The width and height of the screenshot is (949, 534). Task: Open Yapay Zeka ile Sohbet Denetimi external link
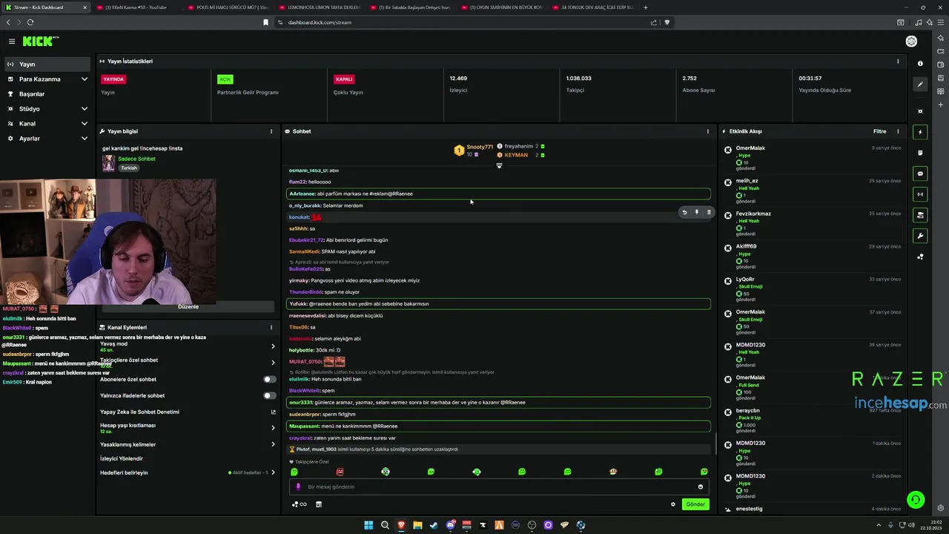(273, 412)
